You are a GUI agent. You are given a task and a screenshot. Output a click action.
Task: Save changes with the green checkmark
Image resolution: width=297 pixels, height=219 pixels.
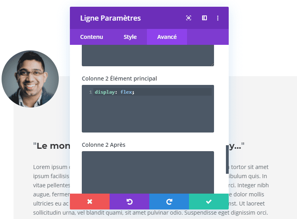(x=209, y=202)
